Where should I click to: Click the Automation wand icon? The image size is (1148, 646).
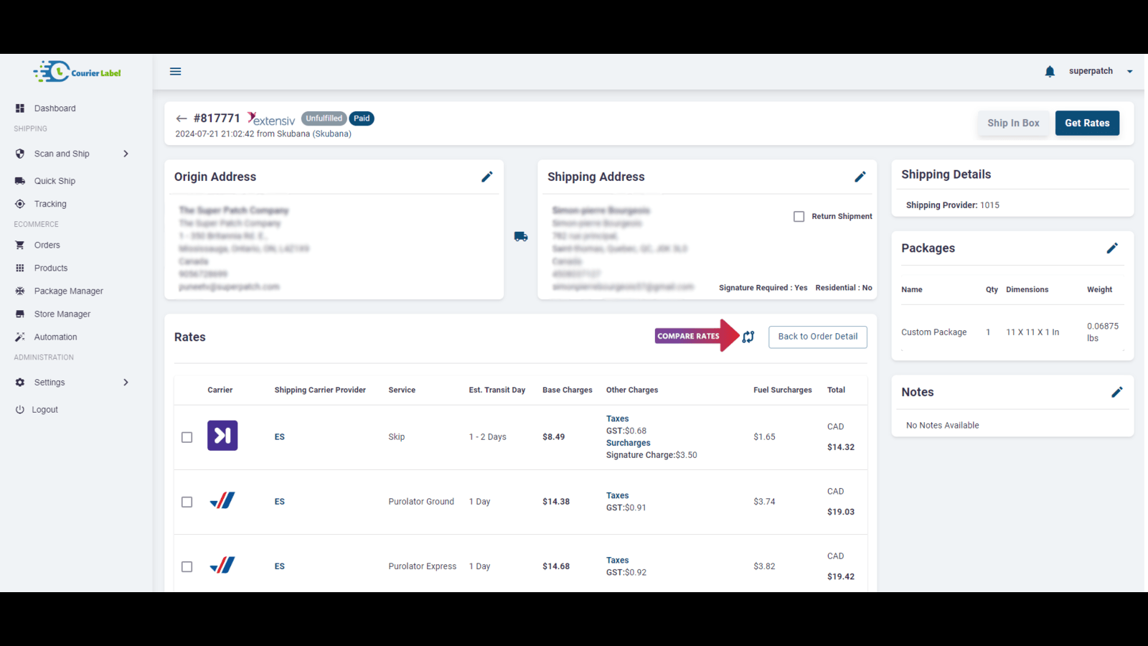[x=20, y=337]
